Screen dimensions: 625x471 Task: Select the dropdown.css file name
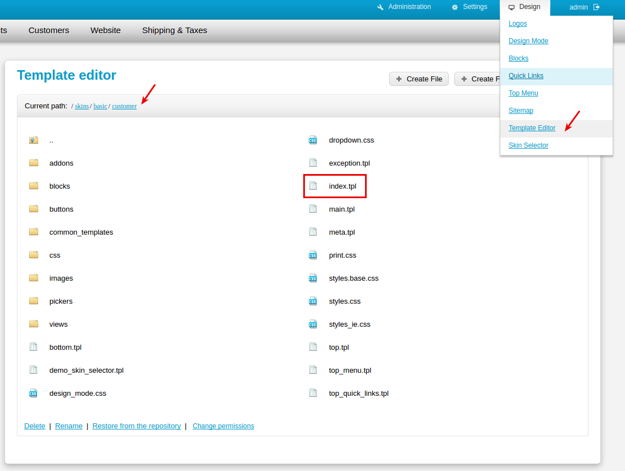click(351, 140)
